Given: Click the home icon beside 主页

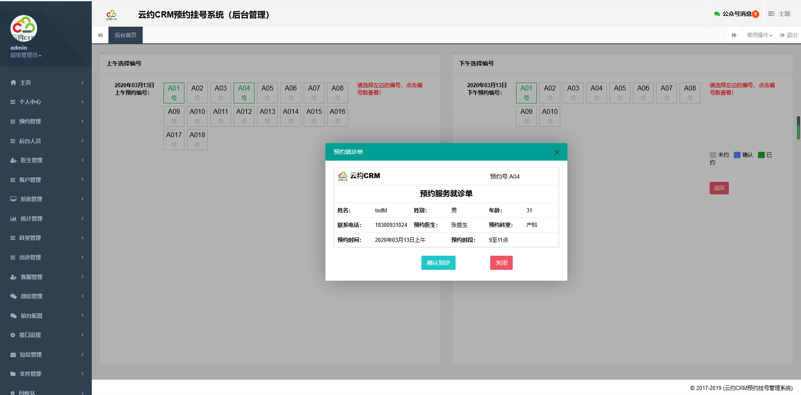Looking at the screenshot, I should [13, 83].
